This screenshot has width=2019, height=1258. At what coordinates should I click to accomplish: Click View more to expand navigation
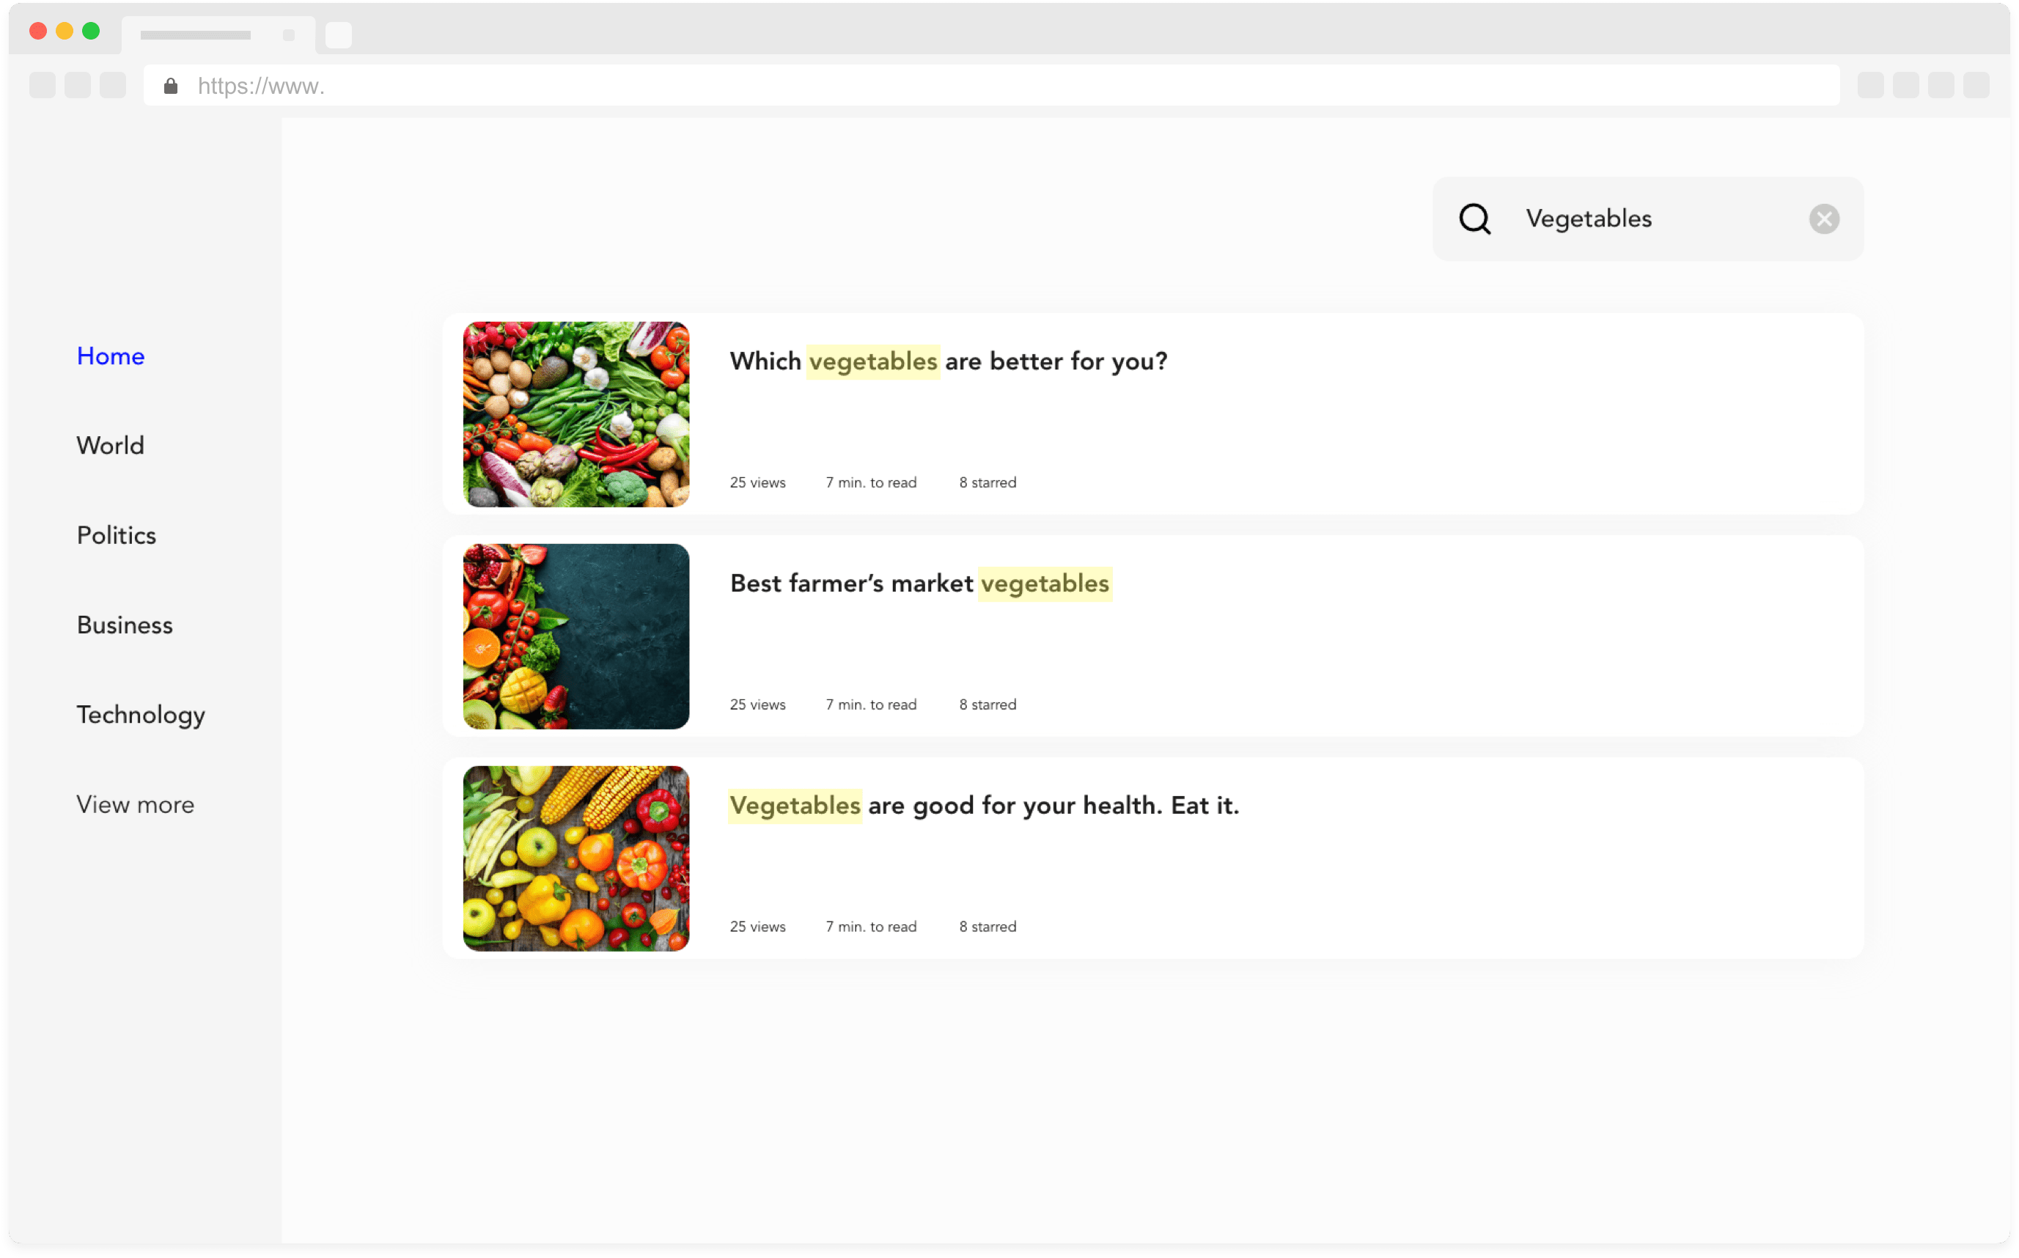click(x=133, y=803)
